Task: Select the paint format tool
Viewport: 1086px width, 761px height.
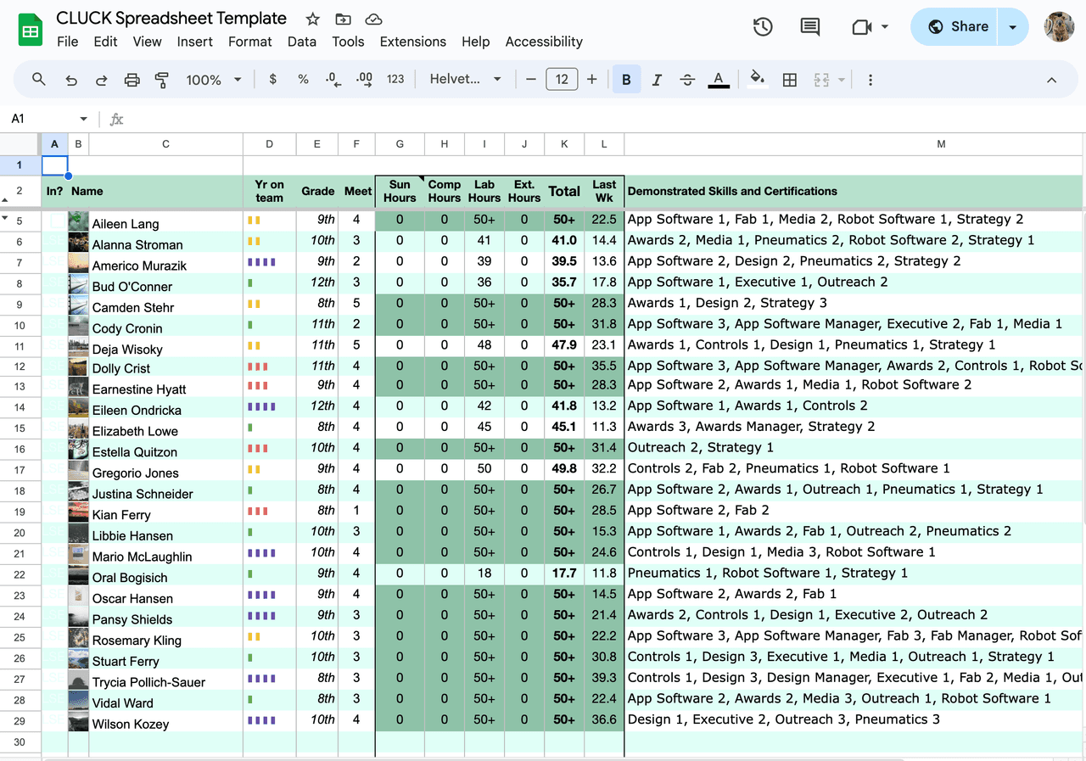Action: 162,80
